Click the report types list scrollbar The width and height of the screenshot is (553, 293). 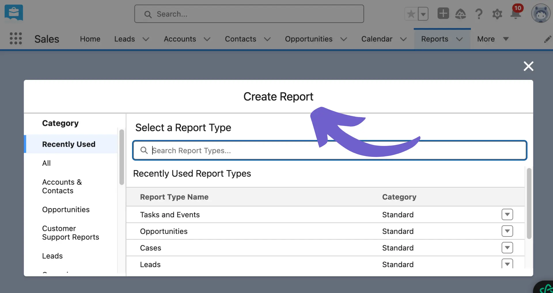[529, 203]
